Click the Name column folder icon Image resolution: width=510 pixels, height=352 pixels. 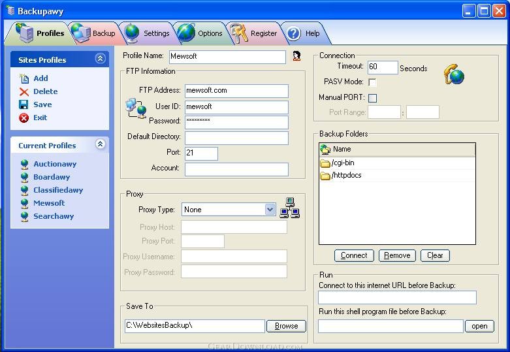tap(325, 150)
